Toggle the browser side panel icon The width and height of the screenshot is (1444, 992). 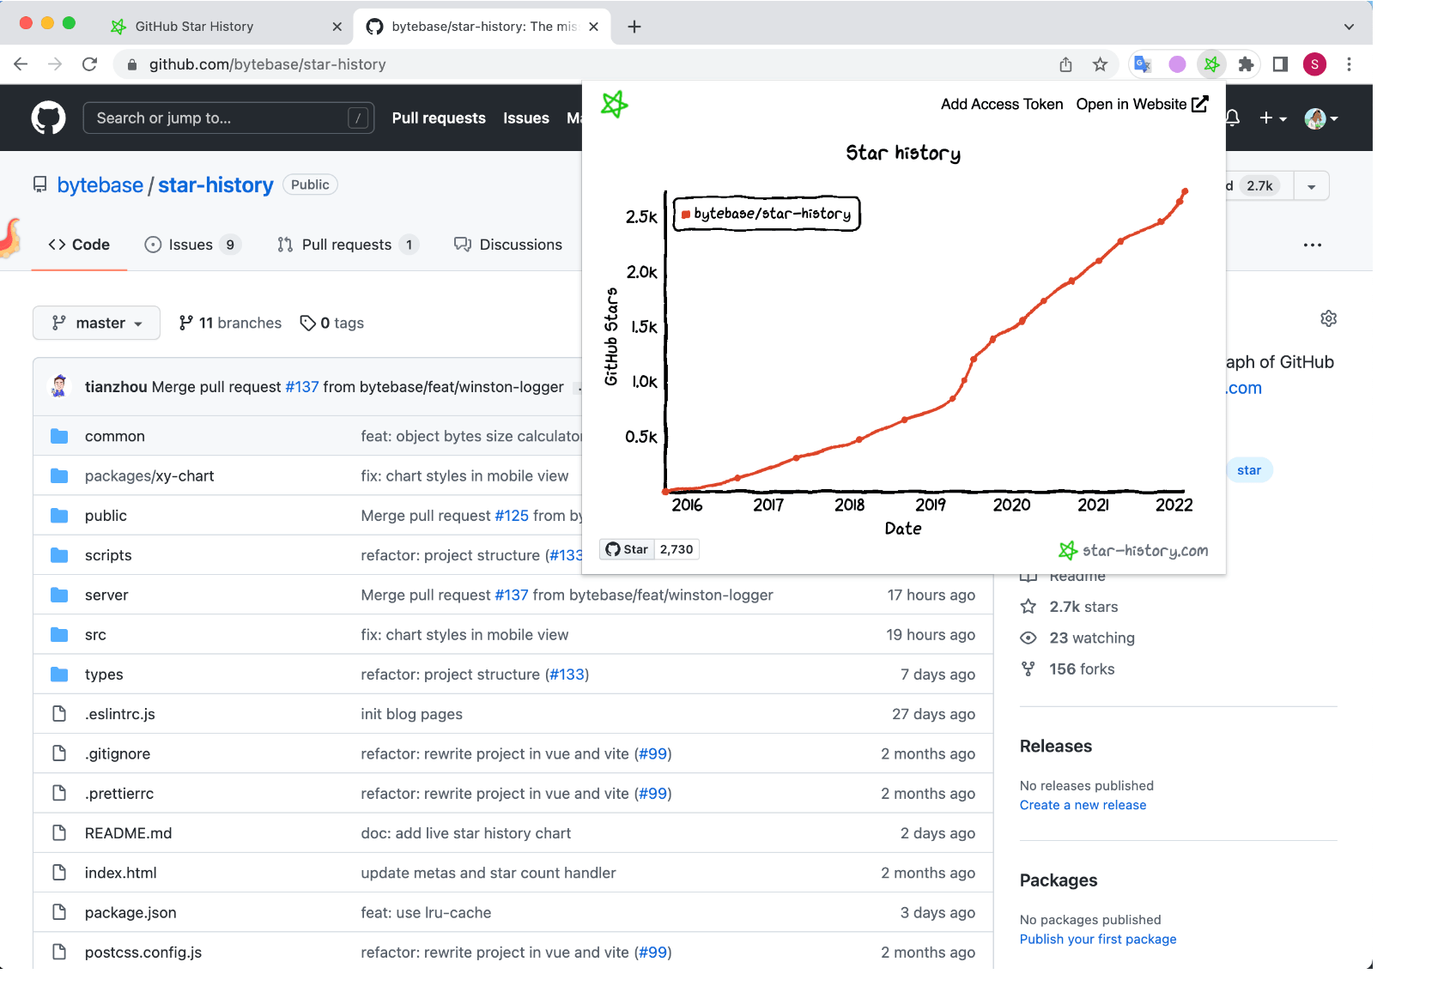(1280, 64)
